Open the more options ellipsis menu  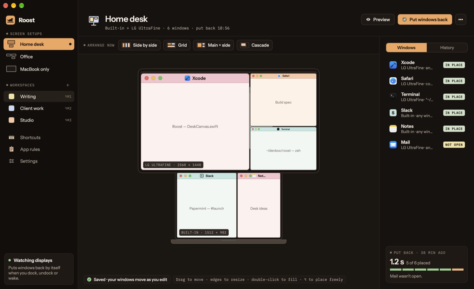coord(461,20)
